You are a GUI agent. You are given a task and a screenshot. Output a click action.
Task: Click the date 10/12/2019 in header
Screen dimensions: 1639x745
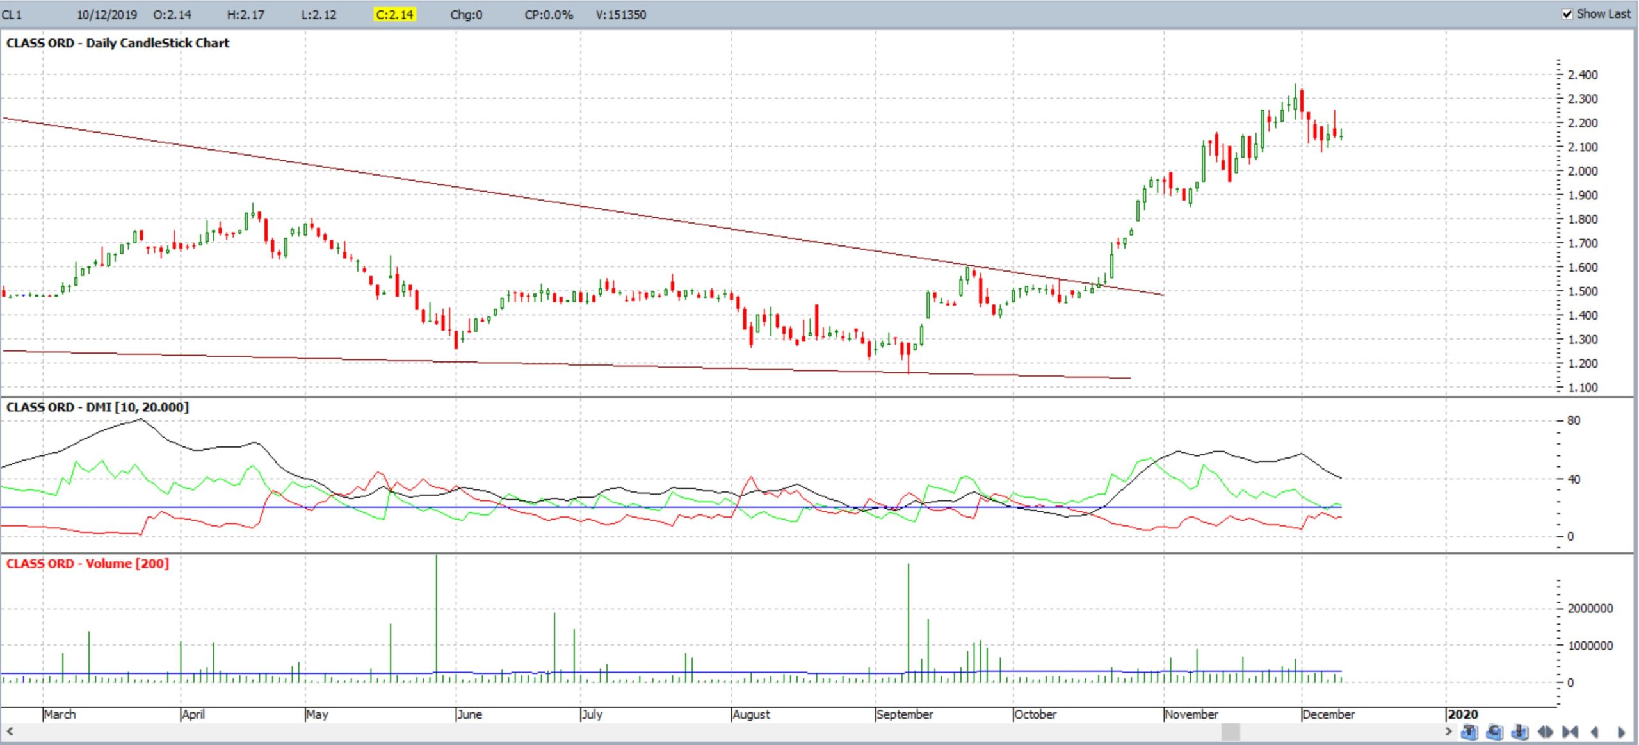pos(106,14)
